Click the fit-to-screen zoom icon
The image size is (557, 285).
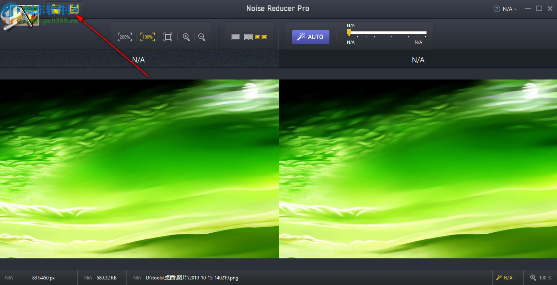(x=168, y=37)
